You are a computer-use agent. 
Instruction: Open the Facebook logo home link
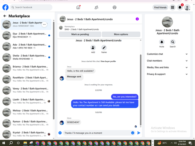(x=5, y=7)
